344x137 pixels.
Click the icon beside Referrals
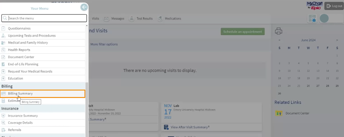tap(3, 130)
